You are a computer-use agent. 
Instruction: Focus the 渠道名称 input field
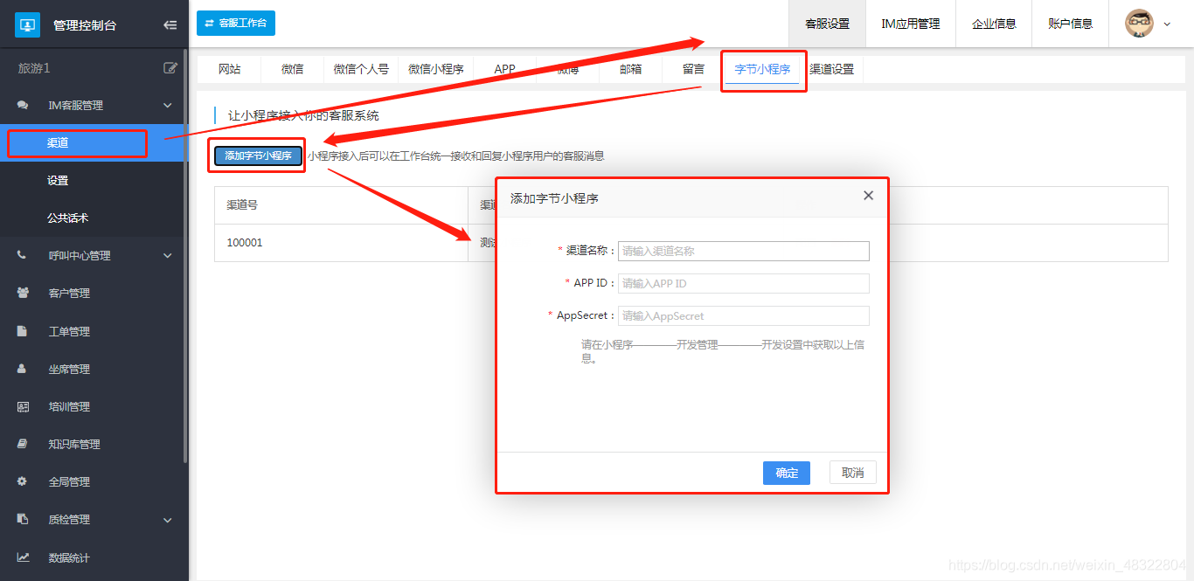tap(744, 251)
